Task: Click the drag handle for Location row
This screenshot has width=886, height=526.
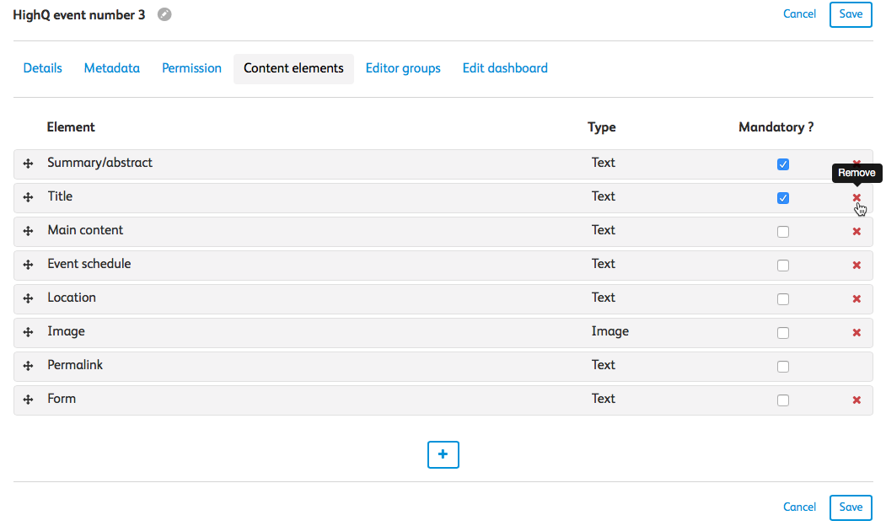Action: point(28,298)
